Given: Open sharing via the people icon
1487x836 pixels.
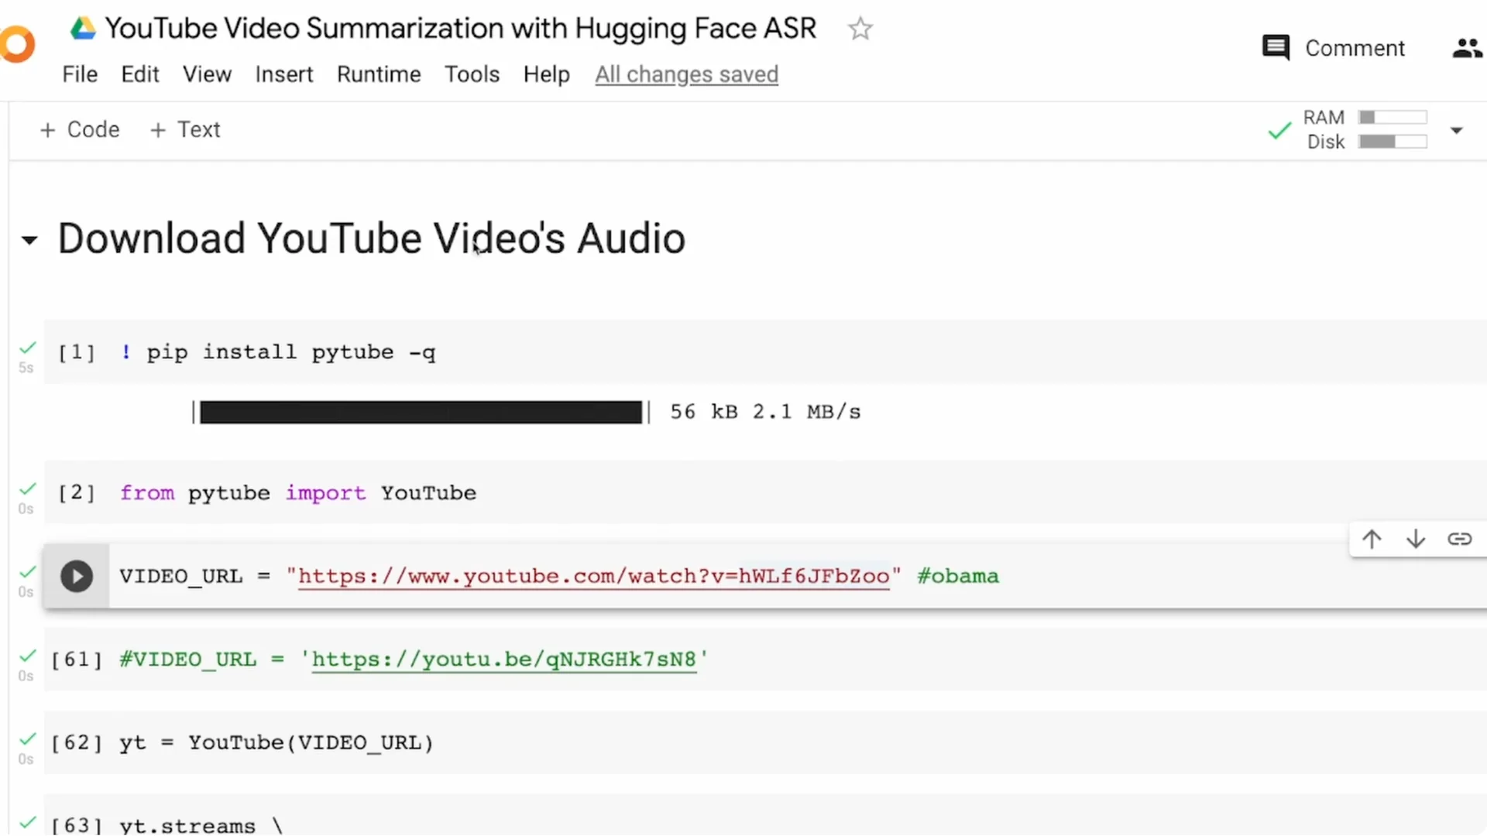Looking at the screenshot, I should pos(1465,47).
